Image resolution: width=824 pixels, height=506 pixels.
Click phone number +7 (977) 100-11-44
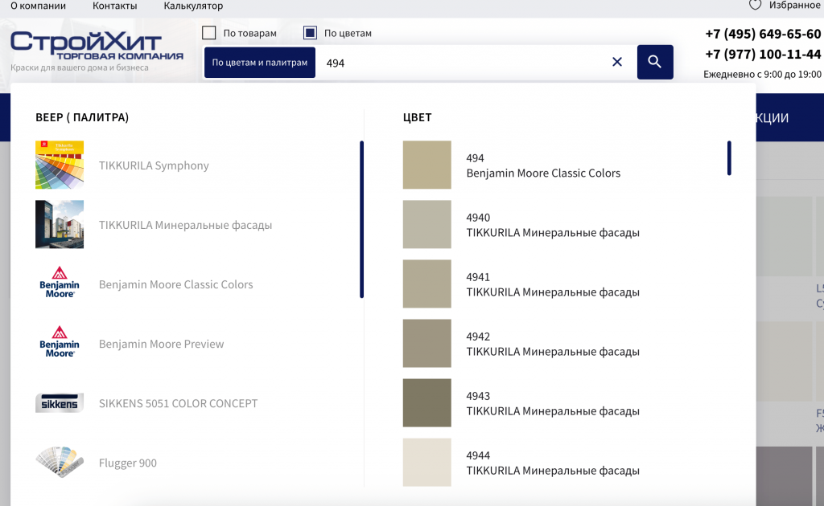click(x=763, y=54)
